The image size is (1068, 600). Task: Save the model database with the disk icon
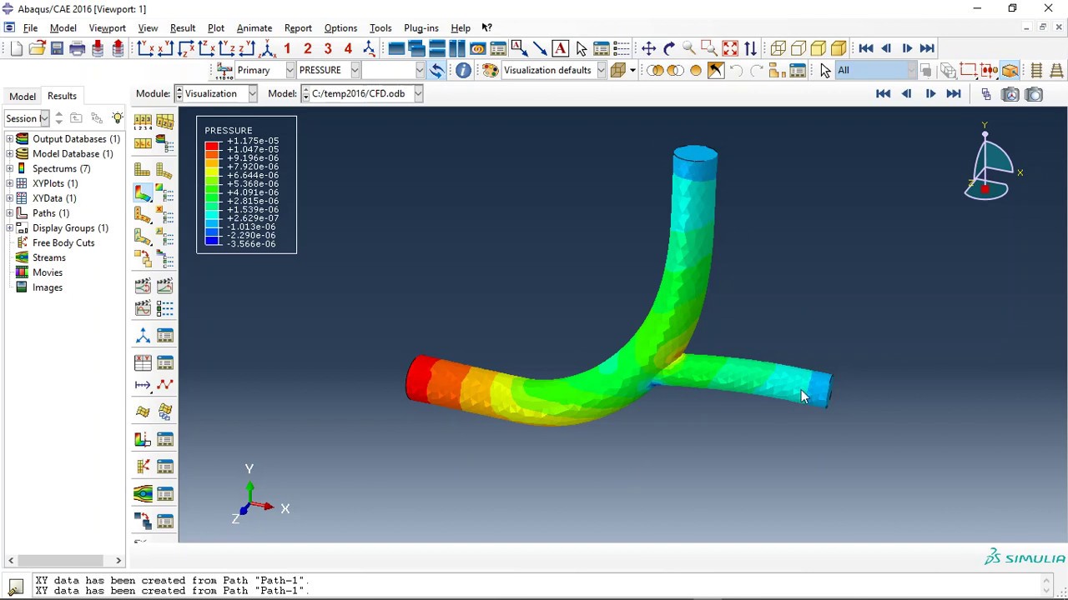[x=57, y=48]
